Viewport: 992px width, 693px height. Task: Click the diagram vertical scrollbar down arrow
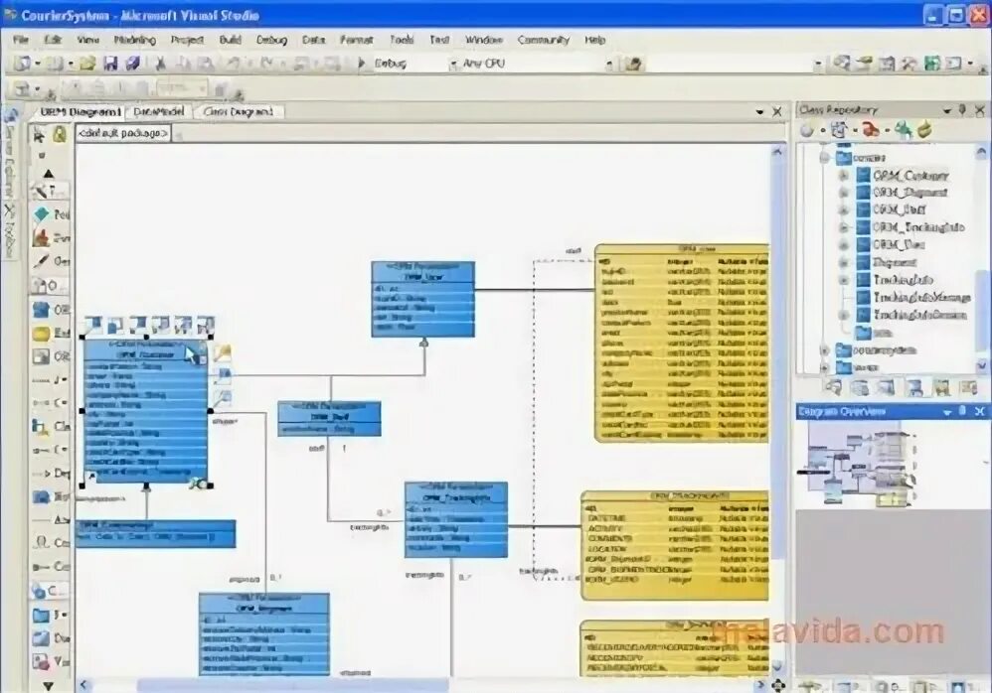pos(777,666)
